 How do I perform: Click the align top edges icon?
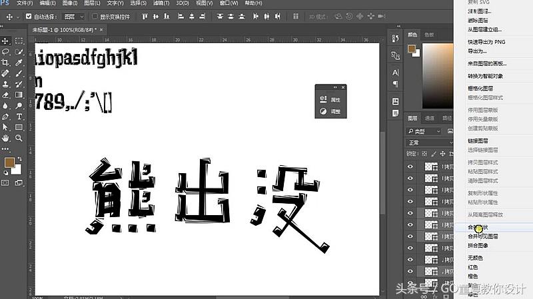point(145,16)
